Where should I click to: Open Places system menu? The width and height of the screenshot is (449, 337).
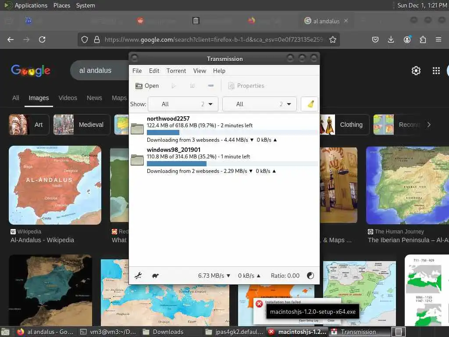click(x=62, y=5)
